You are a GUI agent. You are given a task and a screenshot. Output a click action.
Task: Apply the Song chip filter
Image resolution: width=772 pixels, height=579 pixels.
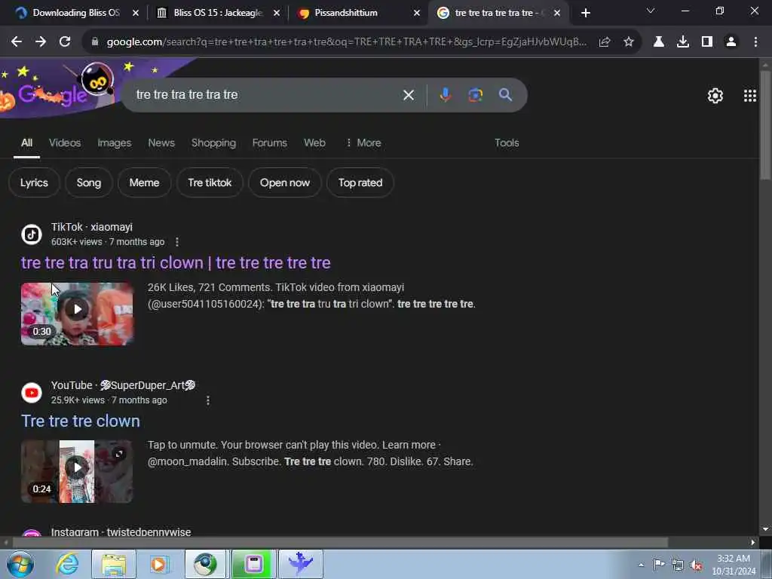click(x=89, y=182)
